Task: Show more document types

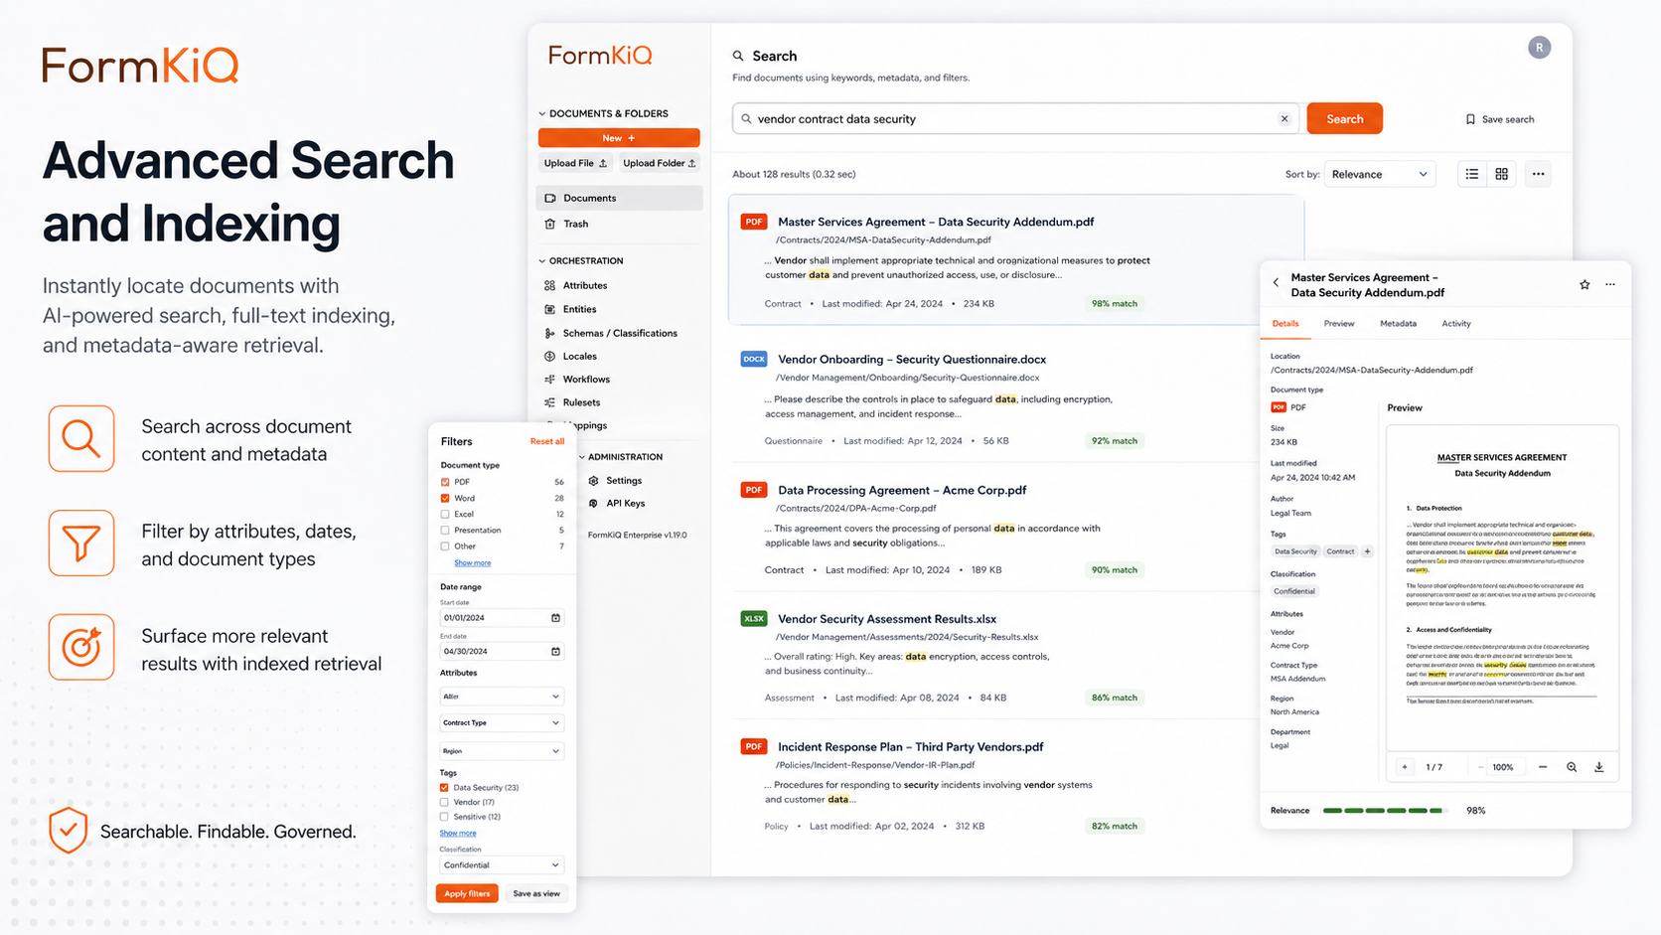Action: pyautogui.click(x=473, y=563)
